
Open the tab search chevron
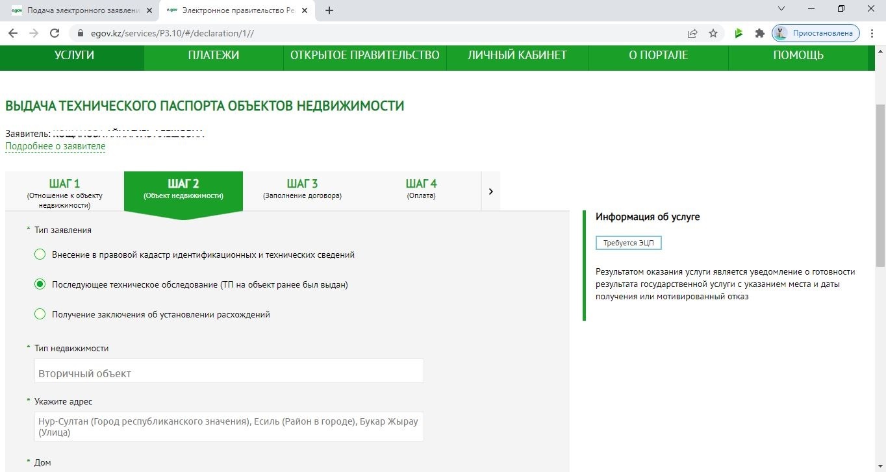(781, 9)
